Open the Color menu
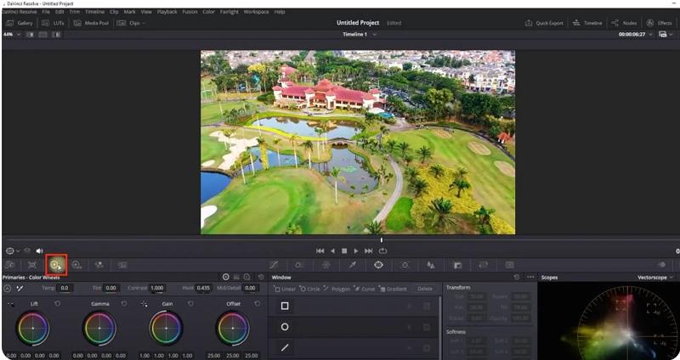The height and width of the screenshot is (360, 680). tap(208, 12)
